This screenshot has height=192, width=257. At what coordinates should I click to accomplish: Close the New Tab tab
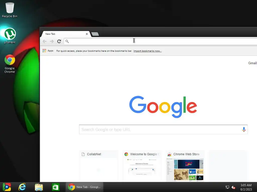tap(87, 34)
